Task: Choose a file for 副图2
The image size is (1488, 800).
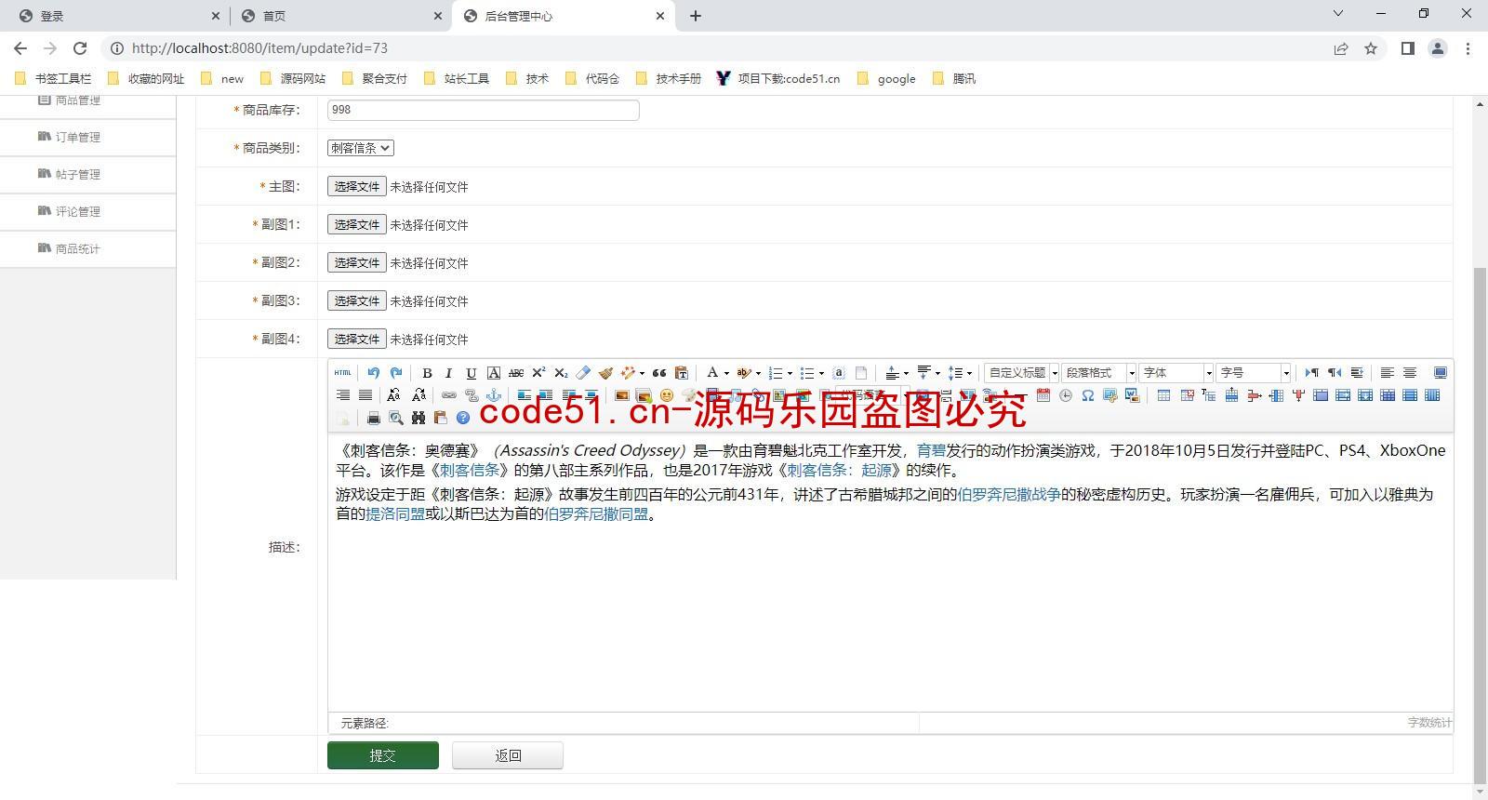Action: tap(356, 263)
